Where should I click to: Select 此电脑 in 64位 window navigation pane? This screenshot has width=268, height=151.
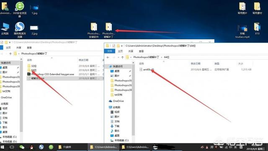click(115, 107)
